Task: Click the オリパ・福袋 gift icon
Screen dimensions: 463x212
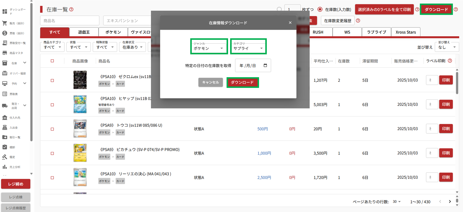Action: [x=4, y=73]
